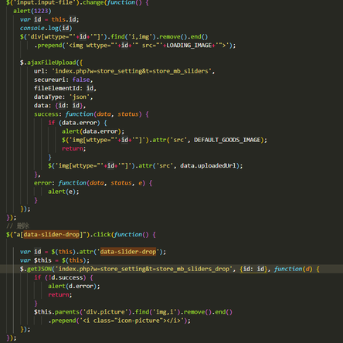Click the 'secureuri' property key
The image size is (343, 343).
(x=49, y=80)
